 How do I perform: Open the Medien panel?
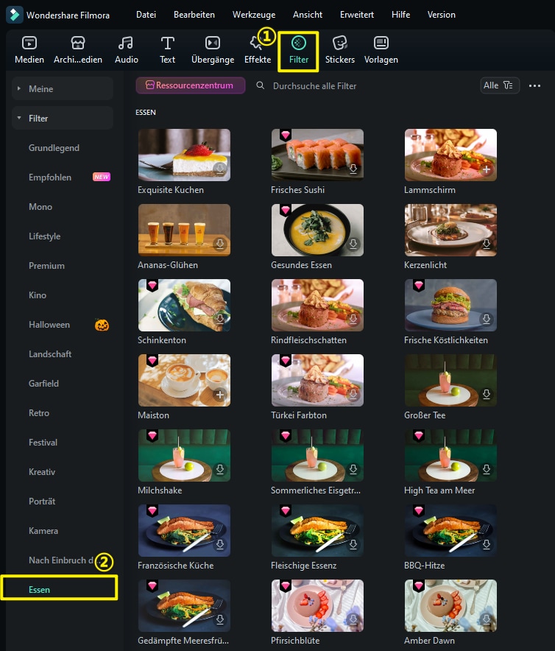tap(29, 49)
